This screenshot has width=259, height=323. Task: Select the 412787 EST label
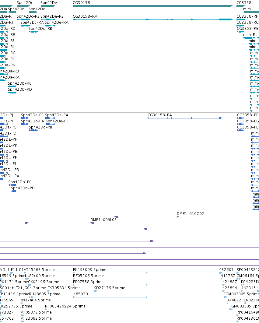(228, 276)
